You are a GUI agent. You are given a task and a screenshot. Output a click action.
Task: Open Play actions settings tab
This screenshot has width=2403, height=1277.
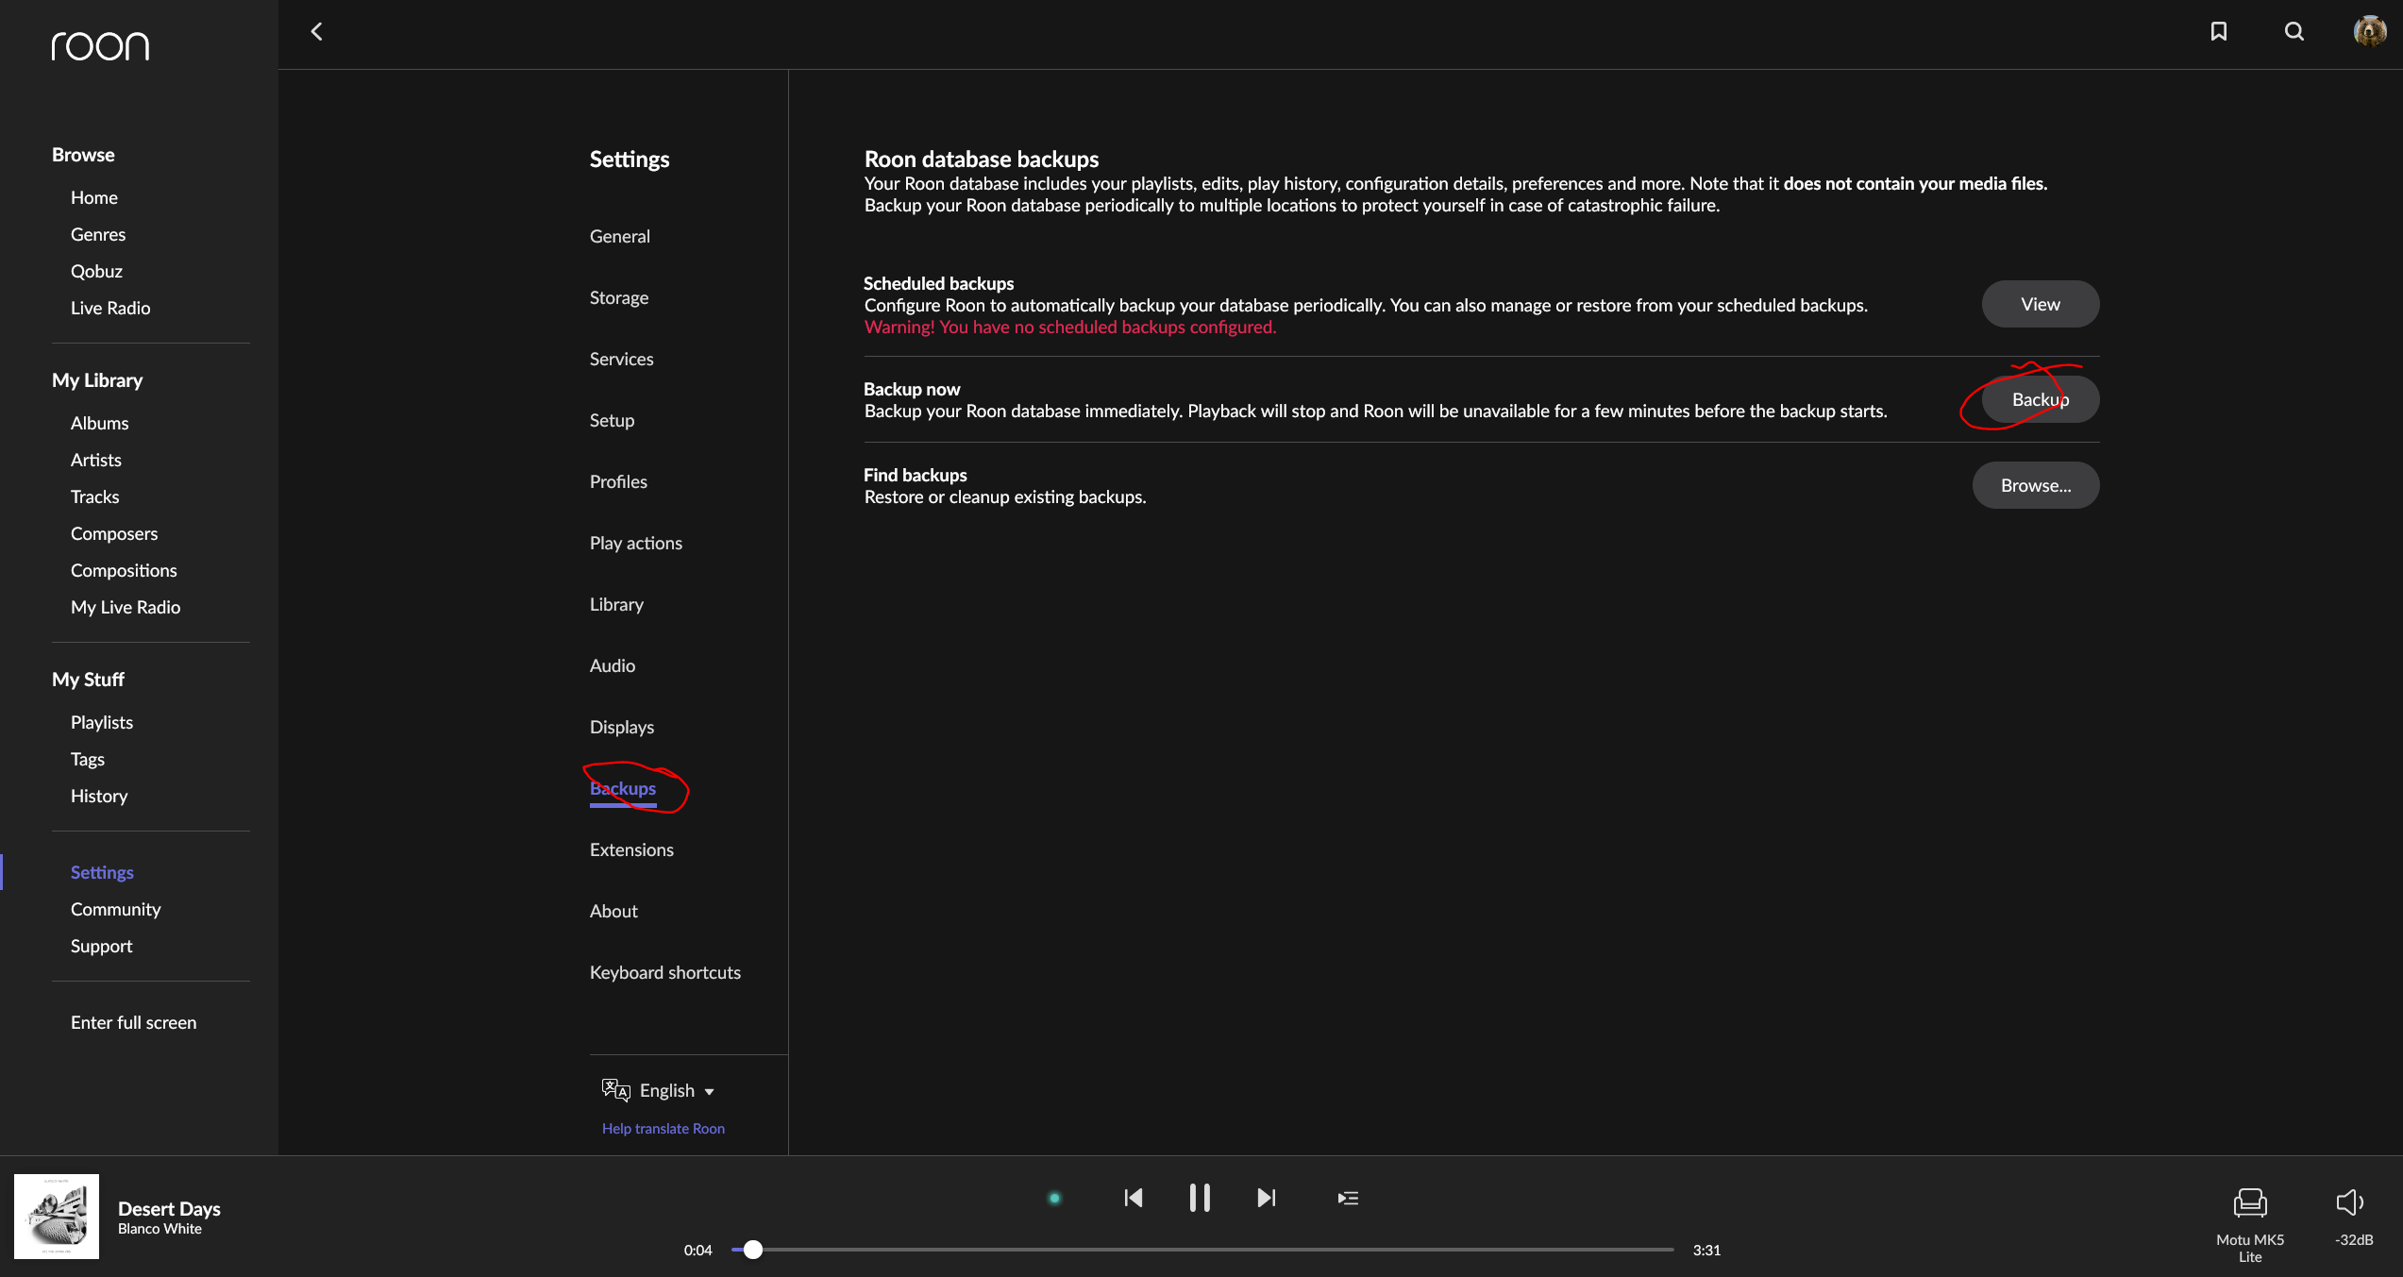click(636, 543)
